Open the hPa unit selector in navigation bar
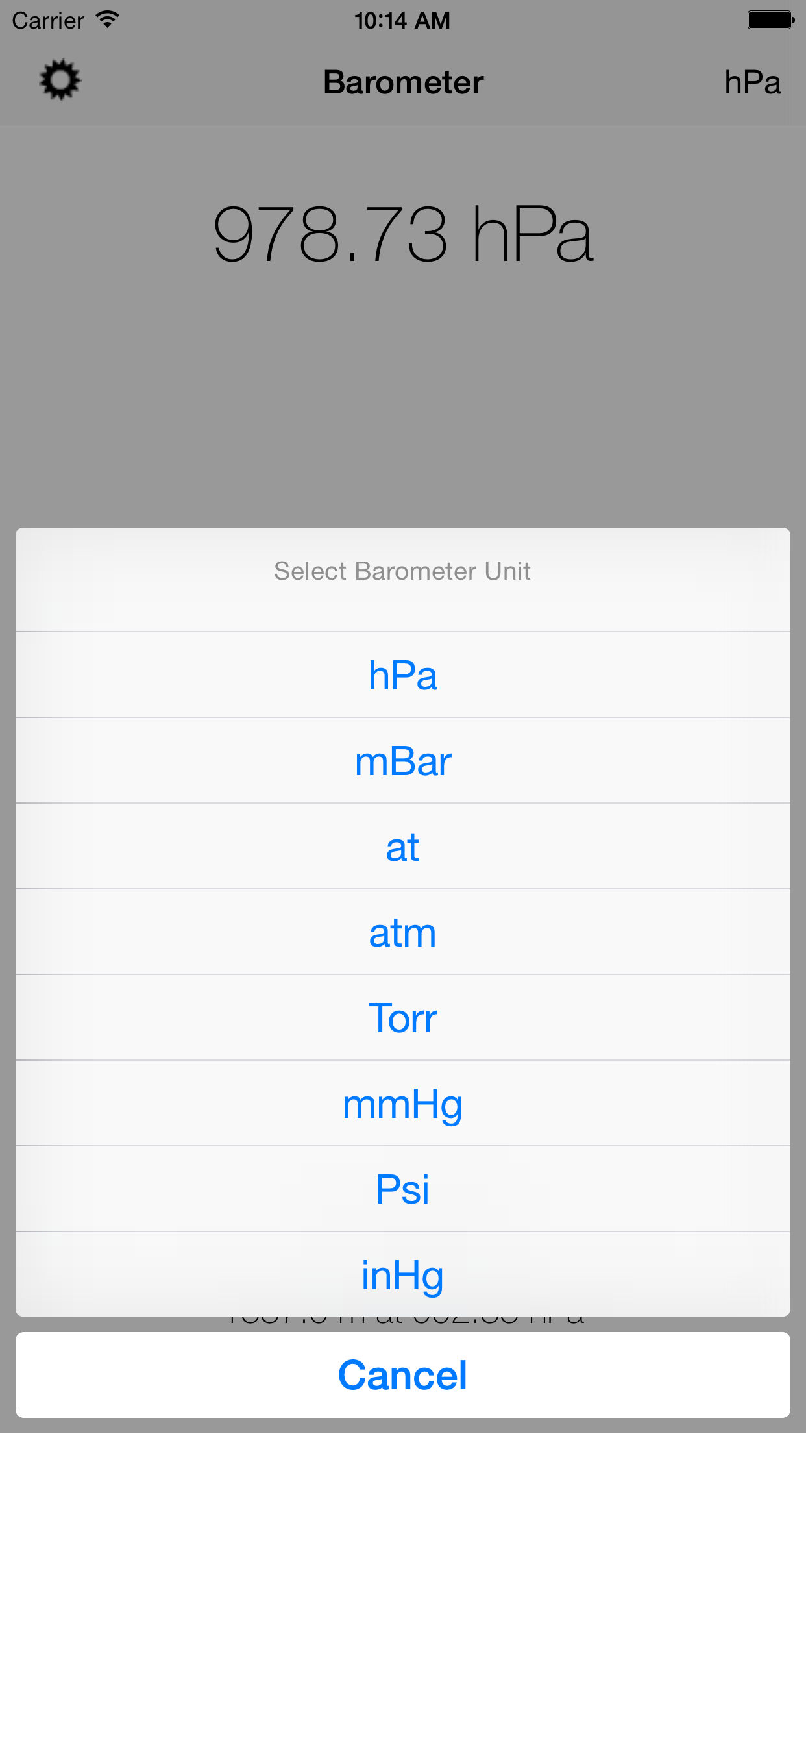806x1745 pixels. tap(752, 82)
